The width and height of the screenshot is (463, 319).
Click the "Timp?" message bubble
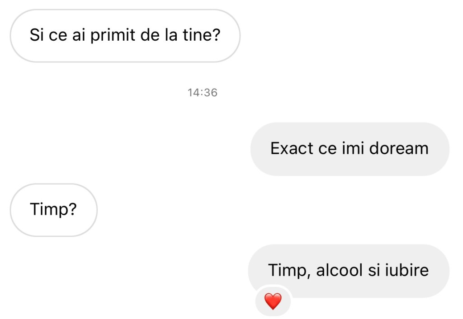pos(53,209)
